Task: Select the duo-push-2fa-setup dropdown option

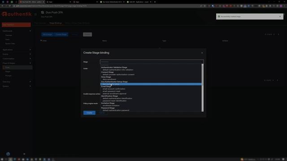Action: [151, 84]
